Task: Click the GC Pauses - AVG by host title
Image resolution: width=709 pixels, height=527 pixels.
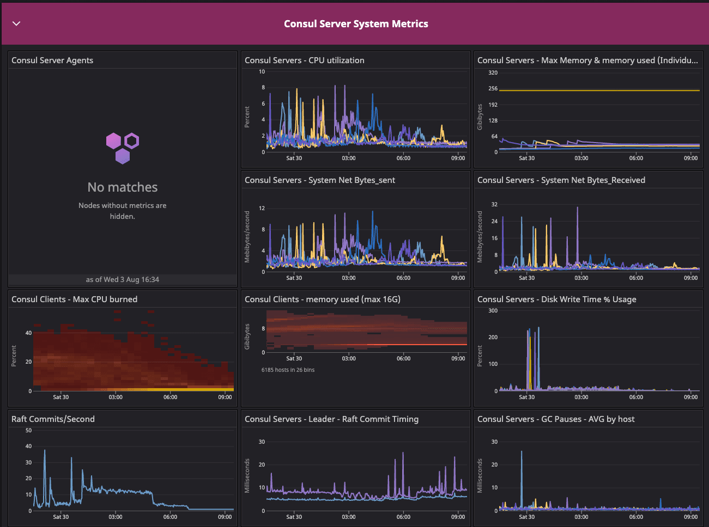Action: (556, 419)
